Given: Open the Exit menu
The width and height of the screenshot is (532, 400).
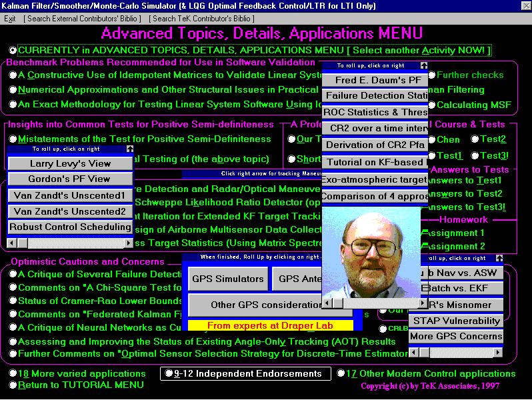Looking at the screenshot, I should point(9,19).
